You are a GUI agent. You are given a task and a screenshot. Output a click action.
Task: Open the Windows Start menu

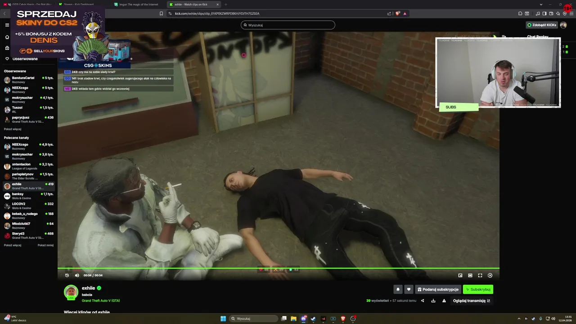click(223, 319)
